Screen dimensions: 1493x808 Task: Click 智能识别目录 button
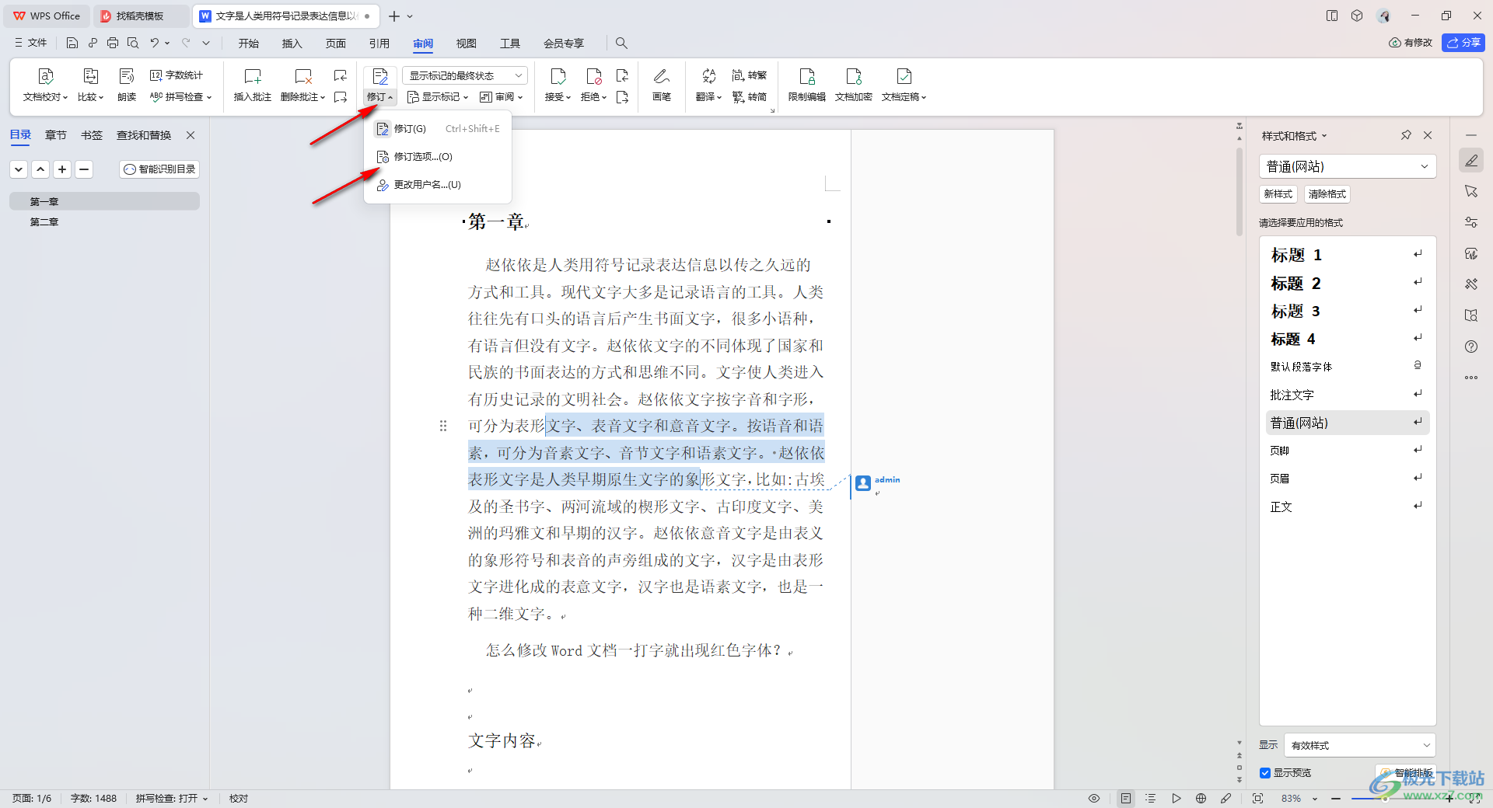pyautogui.click(x=159, y=169)
